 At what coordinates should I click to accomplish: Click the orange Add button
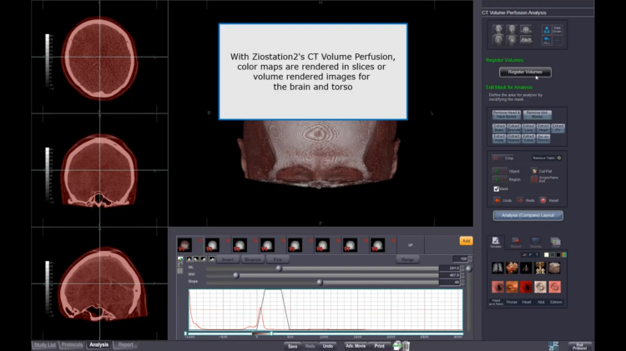coord(466,241)
